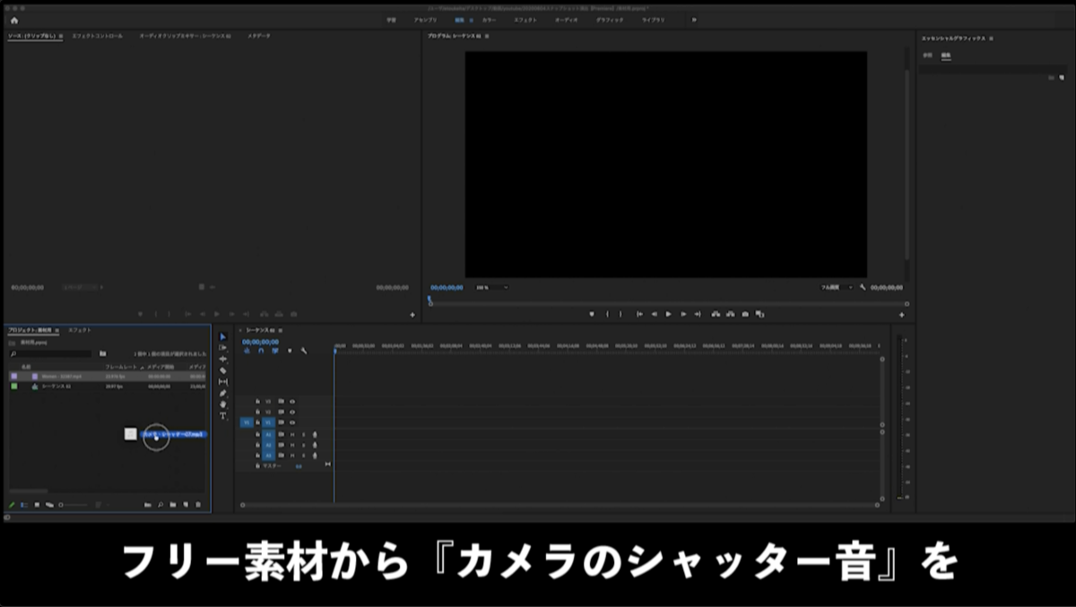Image resolution: width=1076 pixels, height=607 pixels.
Task: Mute the A1 audio track
Action: click(292, 435)
